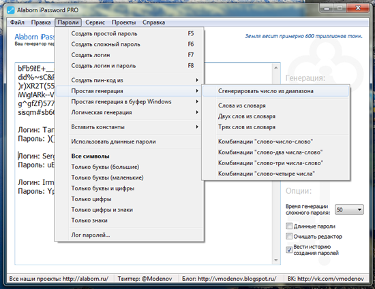Expand the Создать пин-код из submenu
375x289 pixels.
click(x=130, y=80)
